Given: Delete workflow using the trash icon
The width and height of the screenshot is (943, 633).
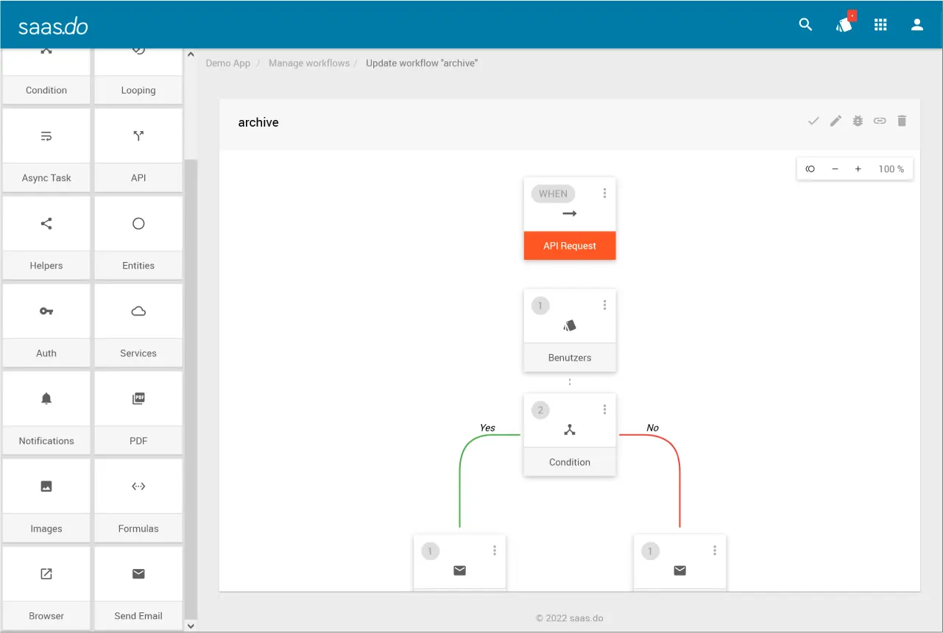Looking at the screenshot, I should tap(902, 121).
